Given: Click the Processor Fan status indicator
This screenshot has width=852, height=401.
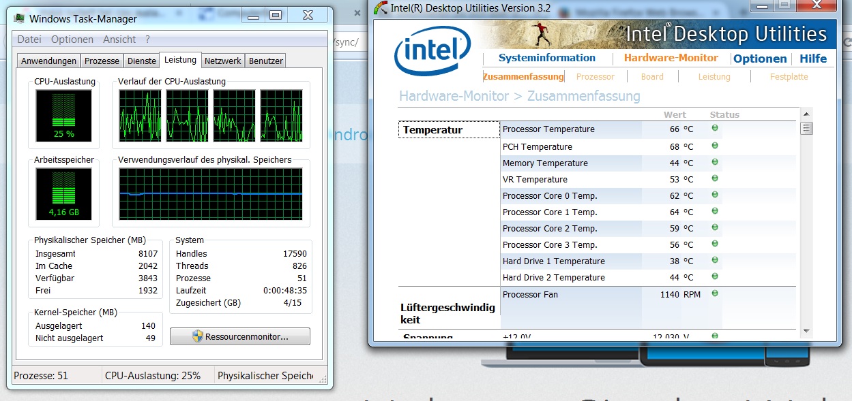Looking at the screenshot, I should [715, 293].
